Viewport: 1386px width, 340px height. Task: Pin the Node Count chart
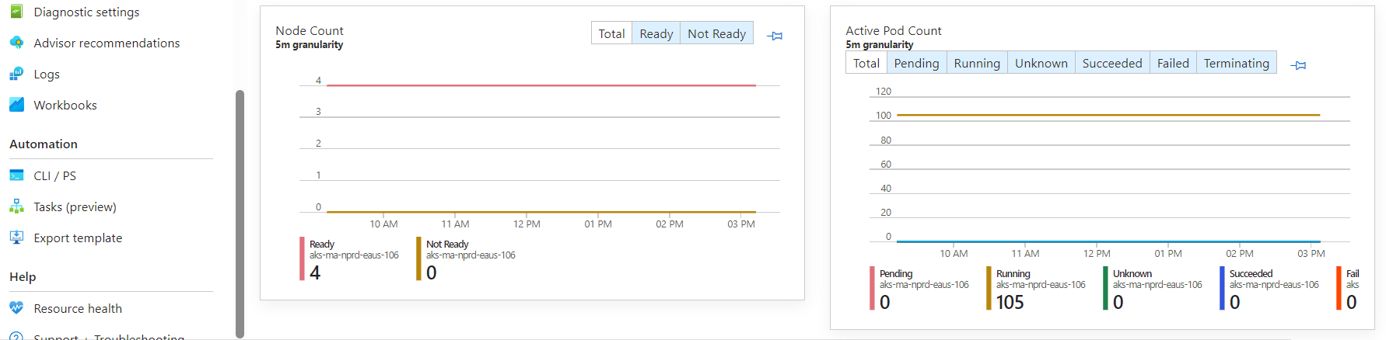click(775, 36)
